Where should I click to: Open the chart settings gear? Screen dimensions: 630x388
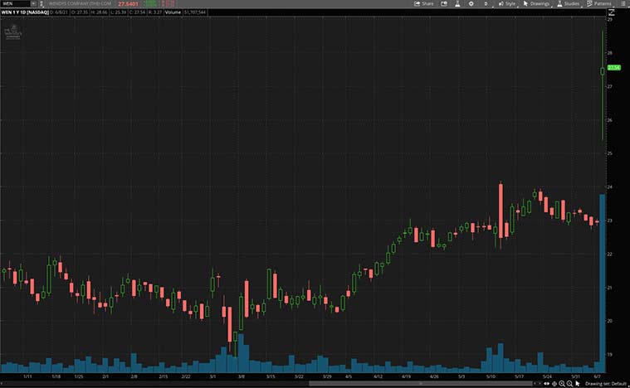coord(471,3)
